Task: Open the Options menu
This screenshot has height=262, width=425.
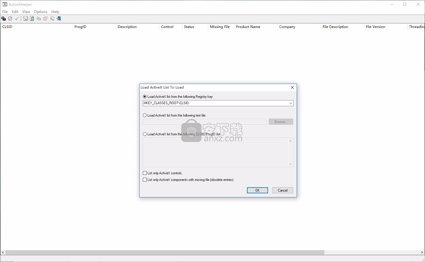Action: pyautogui.click(x=40, y=12)
